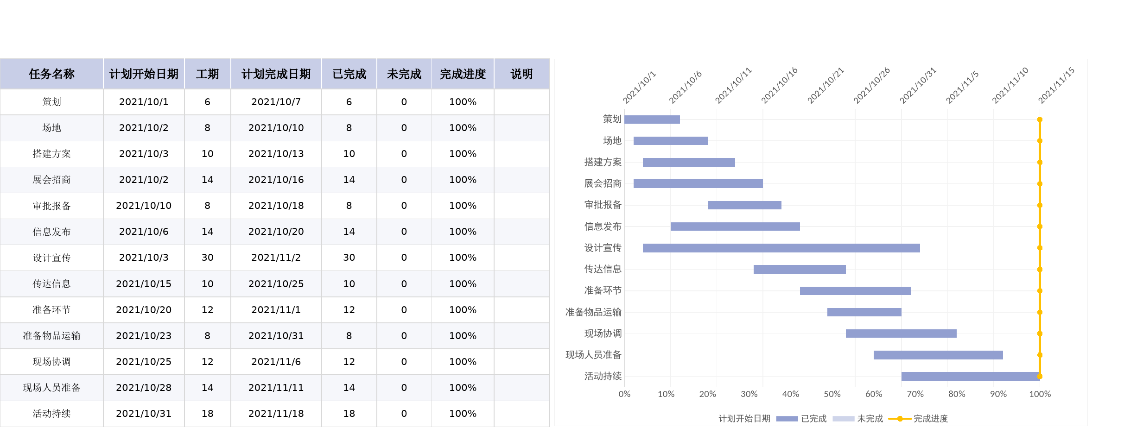This screenshot has width=1124, height=428.
Task: Click the 计划开始日期 legend entry
Action: [x=744, y=419]
